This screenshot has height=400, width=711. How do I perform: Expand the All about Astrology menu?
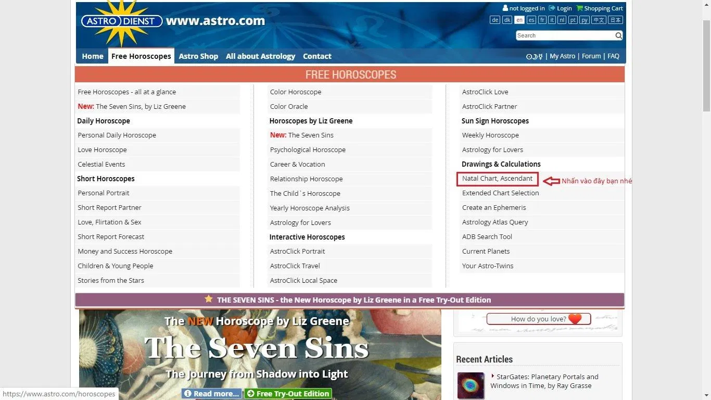[260, 56]
